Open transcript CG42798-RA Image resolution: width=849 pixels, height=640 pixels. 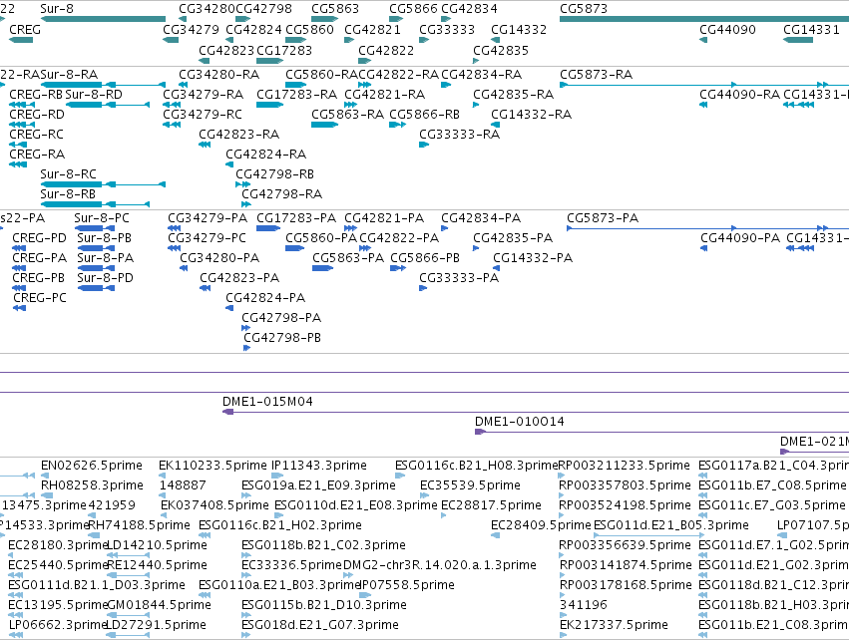tap(281, 194)
